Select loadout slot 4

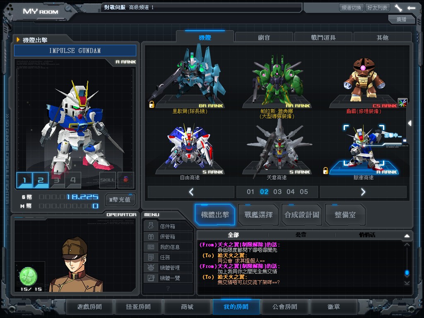(x=73, y=180)
